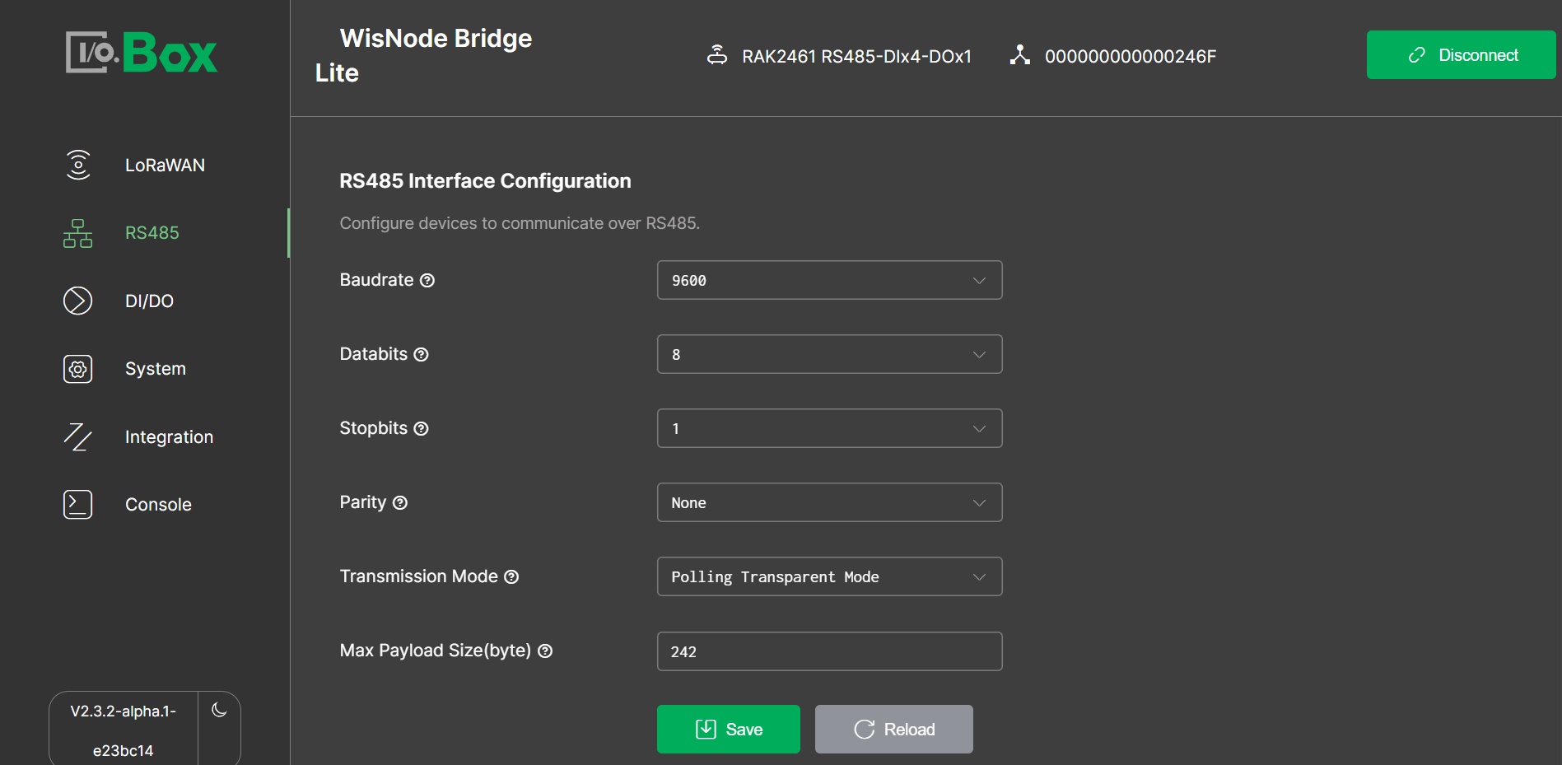The image size is (1562, 765).
Task: Open the Parity dropdown set to None
Action: click(829, 502)
